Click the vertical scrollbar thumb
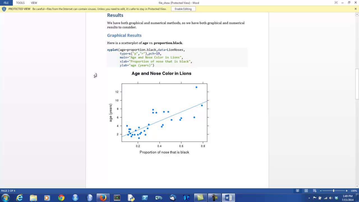The height and width of the screenshot is (202, 359). (x=357, y=84)
